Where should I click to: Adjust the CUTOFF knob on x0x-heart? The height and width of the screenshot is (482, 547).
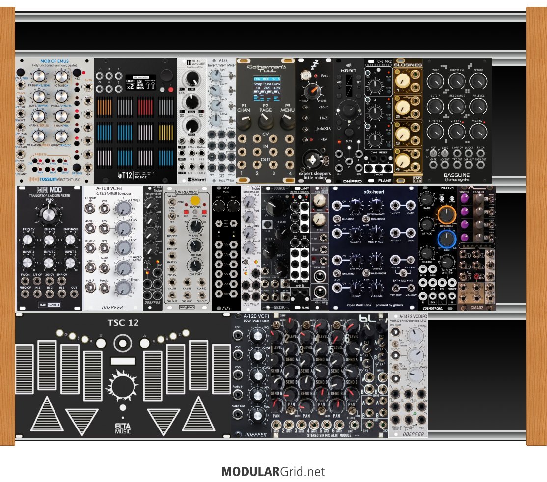point(355,206)
